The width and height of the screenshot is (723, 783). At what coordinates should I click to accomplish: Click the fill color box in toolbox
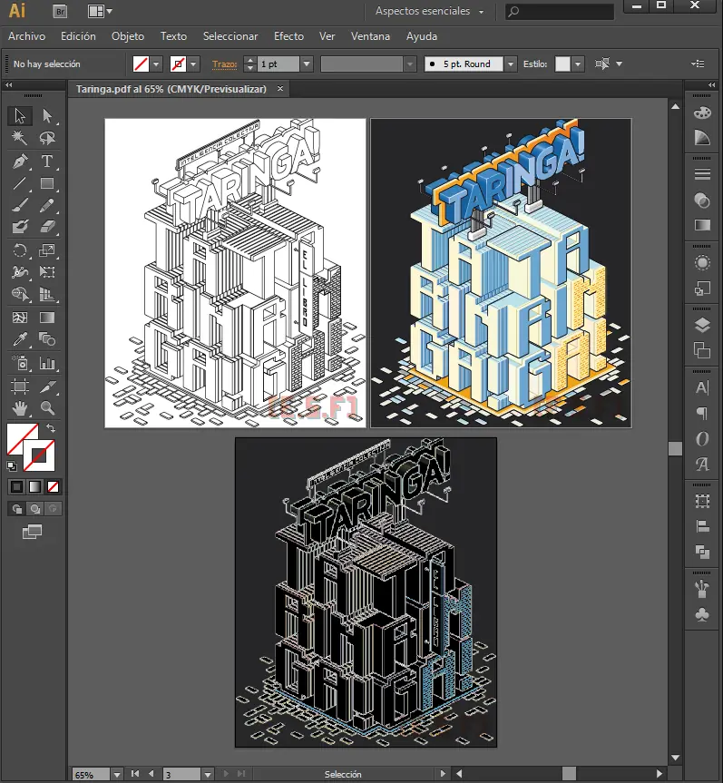pyautogui.click(x=18, y=436)
